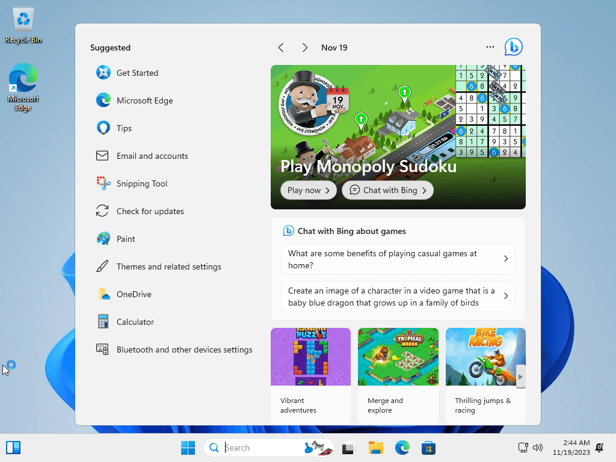The image size is (616, 462).
Task: Select the baby blue dragon image prompt
Action: click(x=398, y=297)
